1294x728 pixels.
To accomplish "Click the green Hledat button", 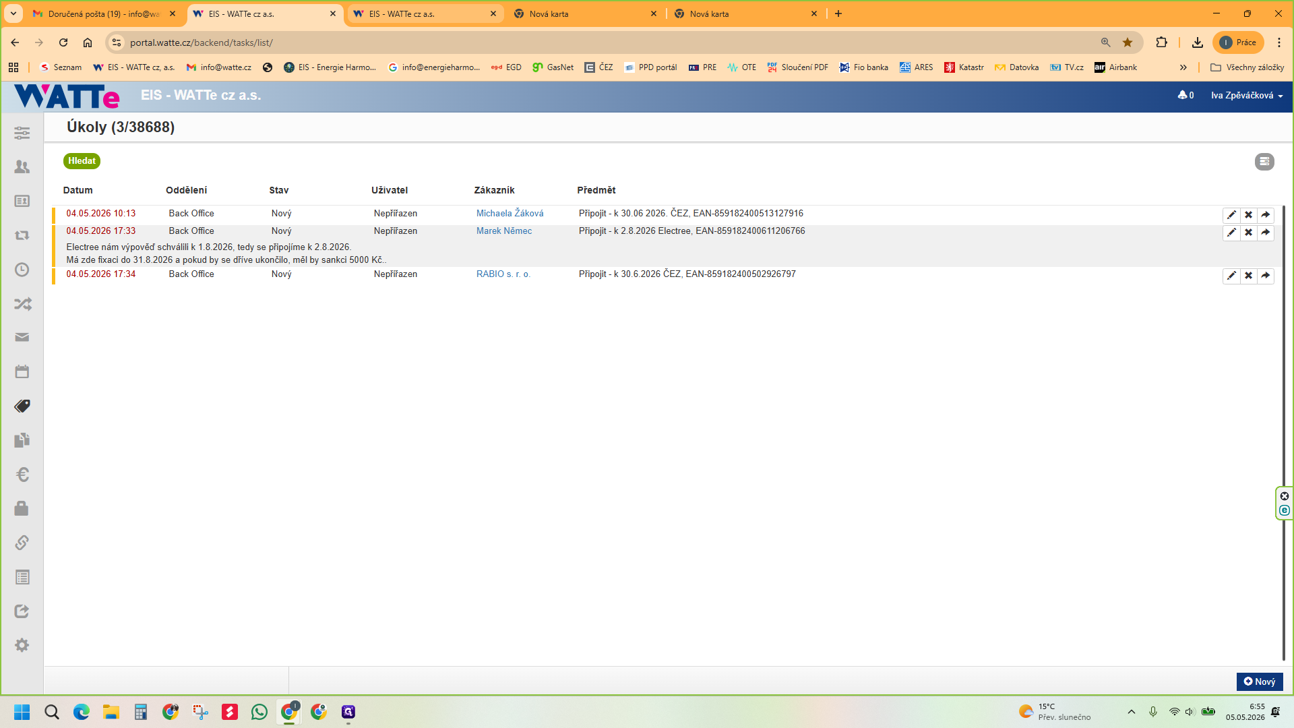I will tap(82, 161).
